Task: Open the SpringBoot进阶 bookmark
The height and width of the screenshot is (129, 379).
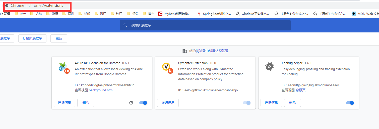Action: [x=214, y=14]
